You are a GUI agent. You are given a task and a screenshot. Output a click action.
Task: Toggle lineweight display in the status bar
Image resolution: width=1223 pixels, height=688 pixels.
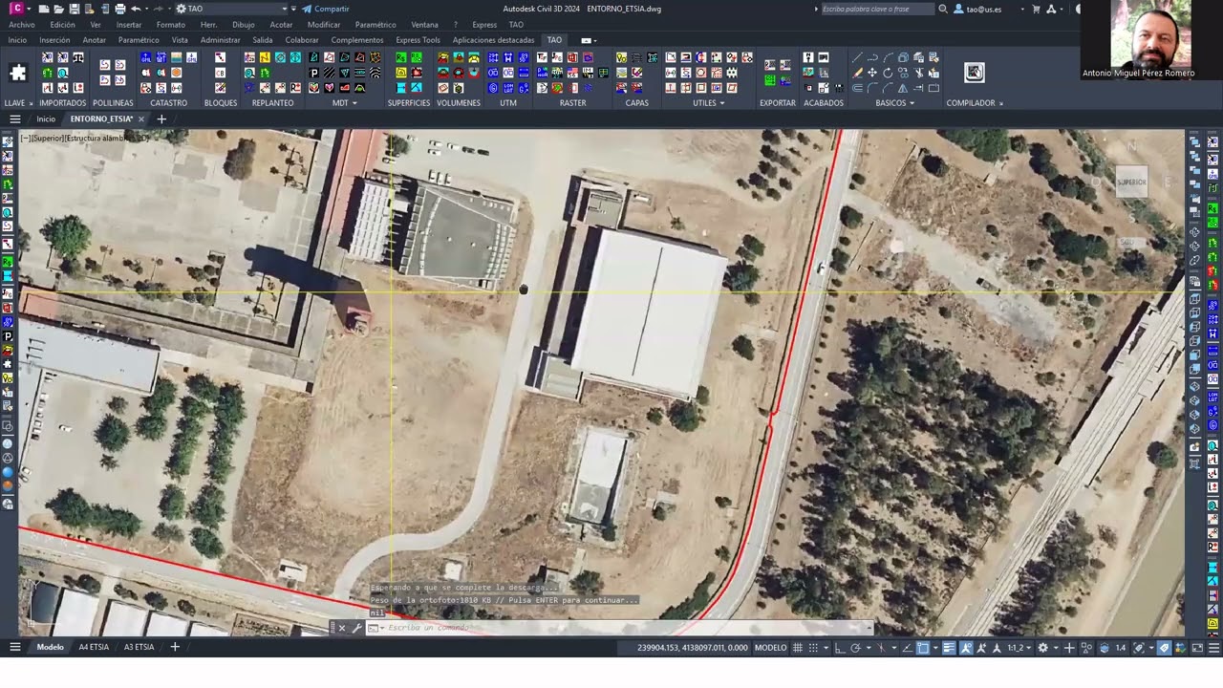click(949, 648)
